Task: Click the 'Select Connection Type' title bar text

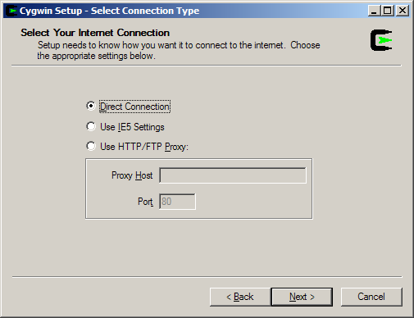Action: point(145,11)
